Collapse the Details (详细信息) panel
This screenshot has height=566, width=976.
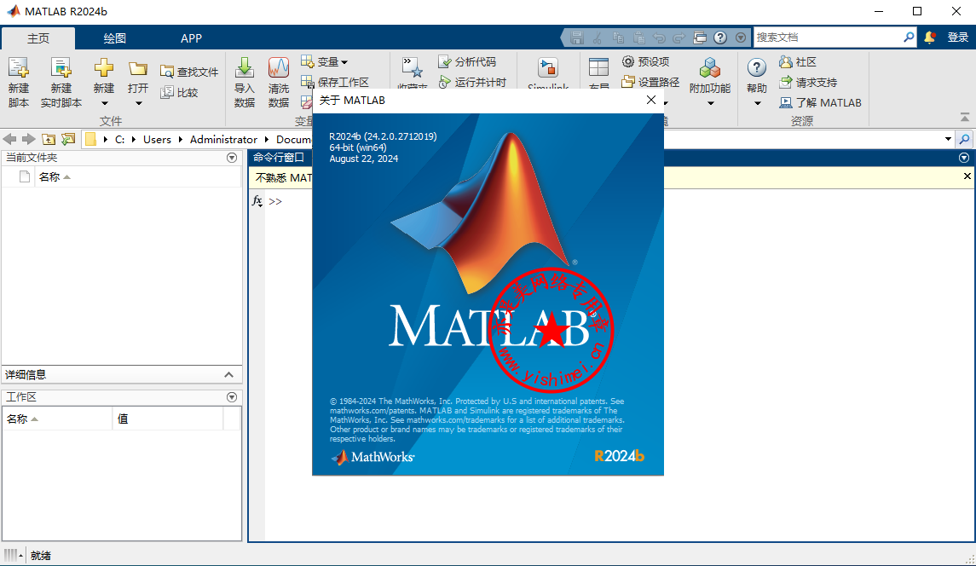click(x=228, y=374)
